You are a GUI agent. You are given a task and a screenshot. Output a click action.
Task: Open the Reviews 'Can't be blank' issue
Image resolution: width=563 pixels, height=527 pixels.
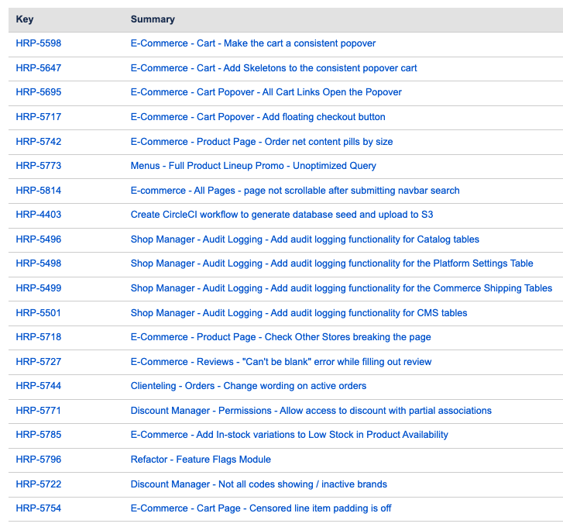pos(280,362)
